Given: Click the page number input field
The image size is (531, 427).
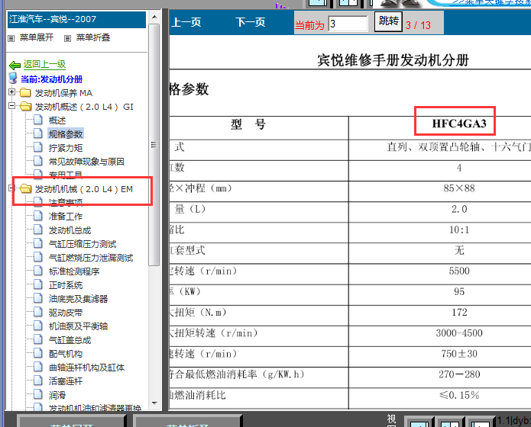Looking at the screenshot, I should [x=348, y=24].
